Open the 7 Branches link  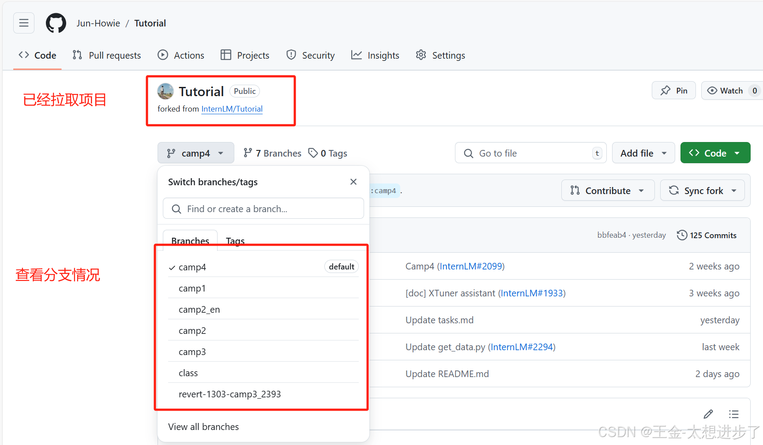click(x=272, y=153)
